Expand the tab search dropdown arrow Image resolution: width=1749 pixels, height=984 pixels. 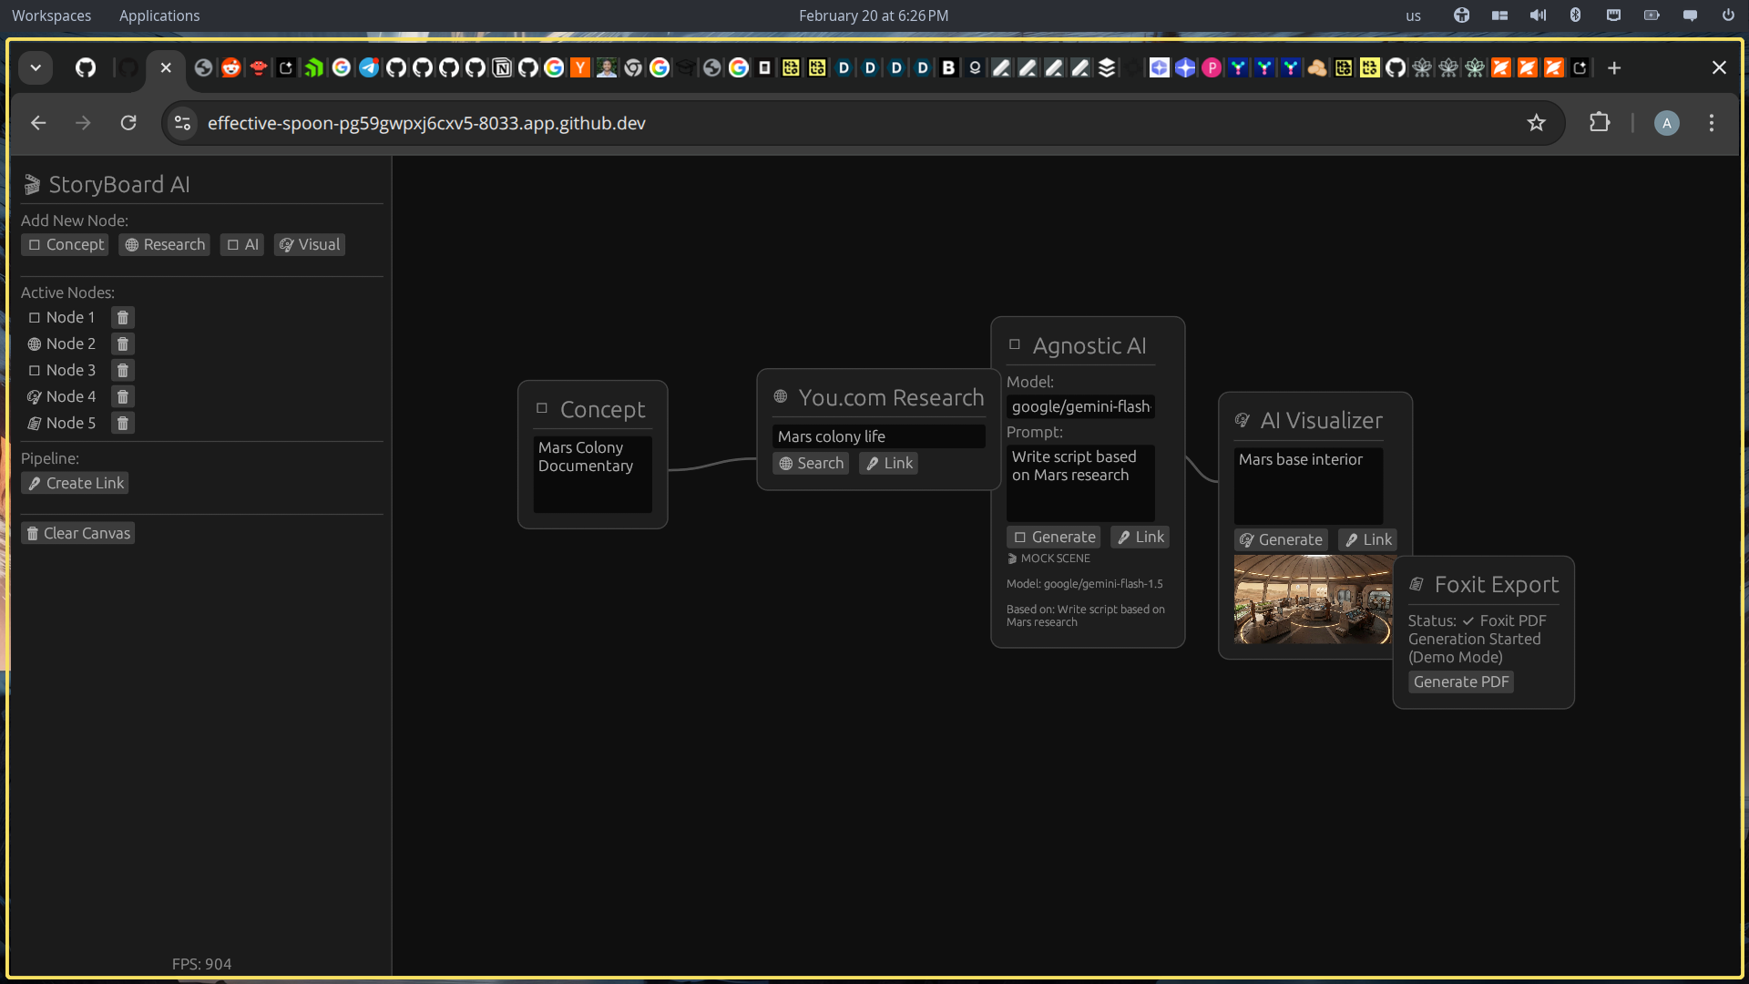(36, 68)
